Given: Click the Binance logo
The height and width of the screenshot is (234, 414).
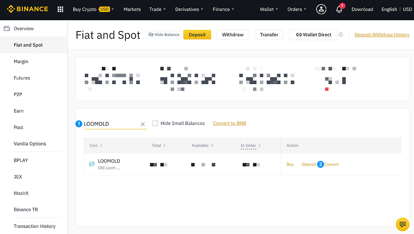Looking at the screenshot, I should point(27,9).
